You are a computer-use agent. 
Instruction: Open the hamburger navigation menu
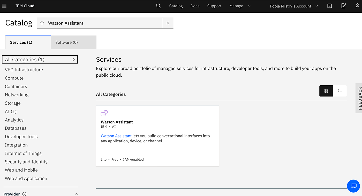[4, 6]
